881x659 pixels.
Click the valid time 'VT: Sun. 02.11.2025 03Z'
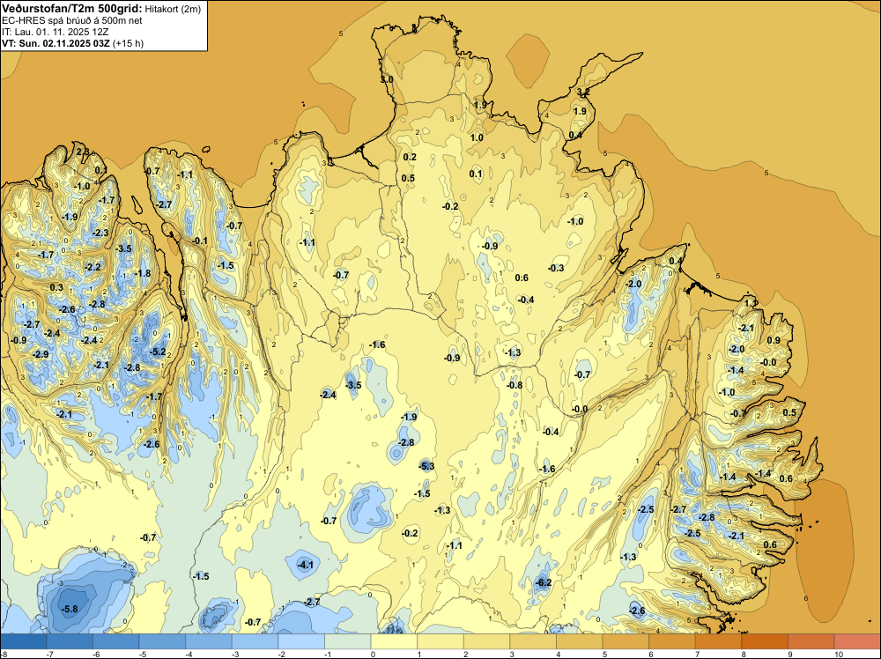[56, 43]
